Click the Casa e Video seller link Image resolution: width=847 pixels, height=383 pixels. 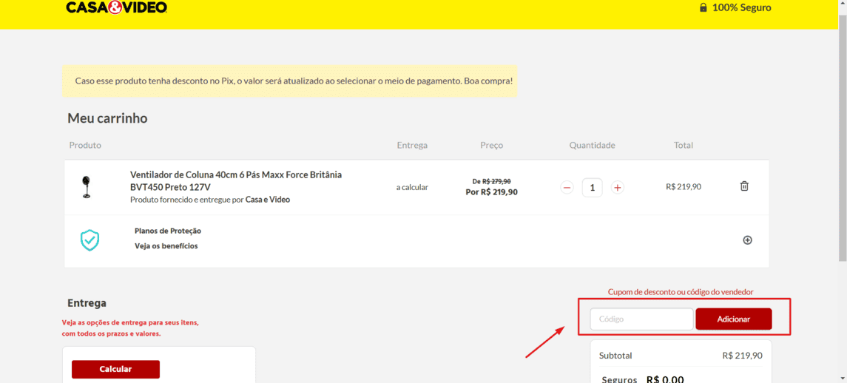pyautogui.click(x=267, y=200)
